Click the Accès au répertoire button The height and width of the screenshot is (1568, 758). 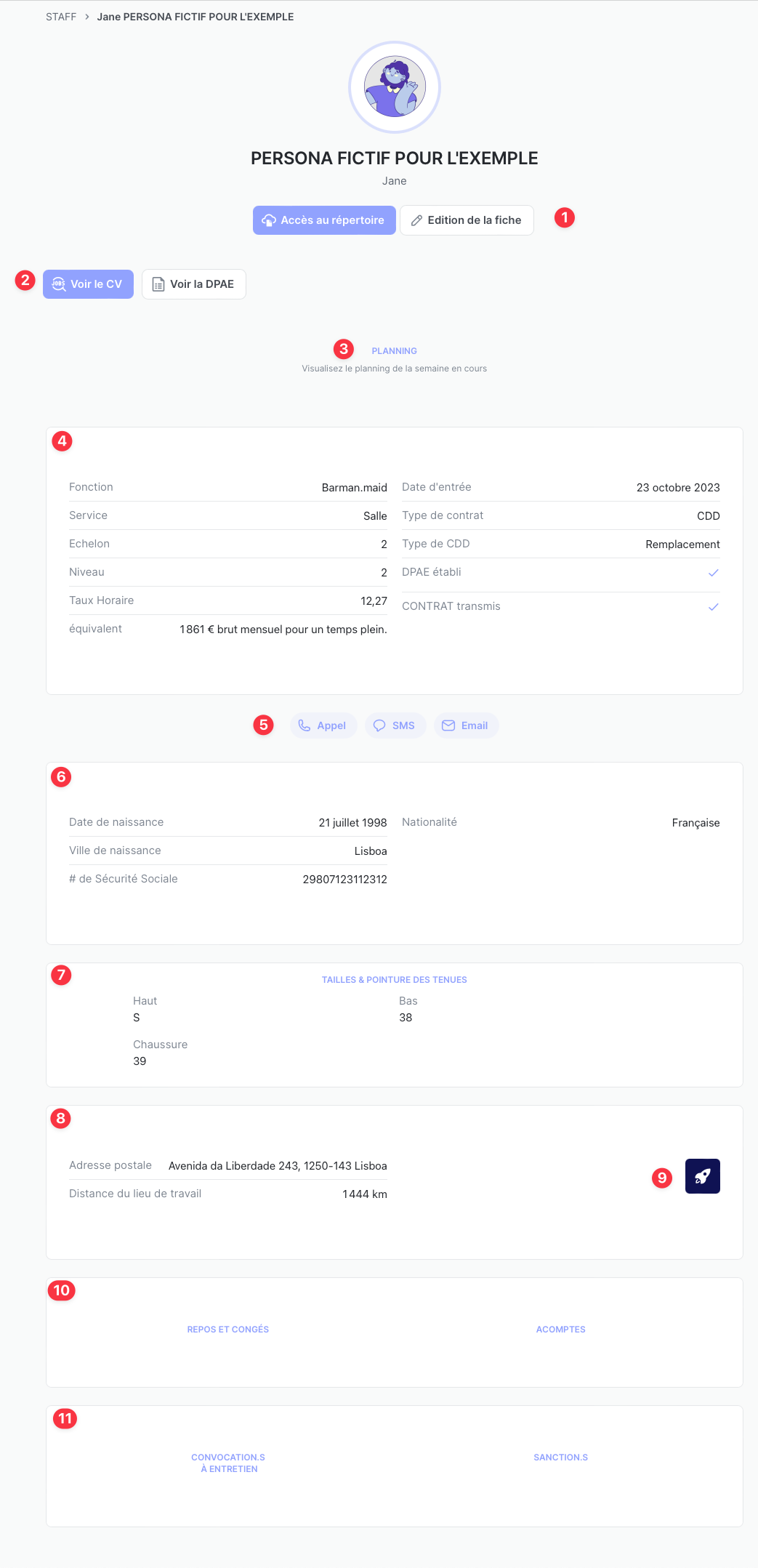pos(332,220)
